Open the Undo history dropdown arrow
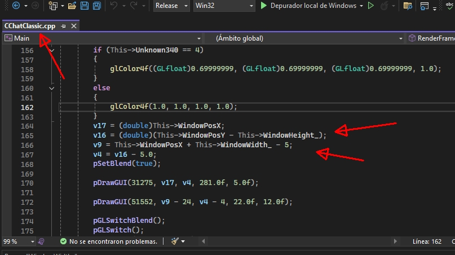Viewport: 455px width, 255px height. pyautogui.click(x=124, y=6)
